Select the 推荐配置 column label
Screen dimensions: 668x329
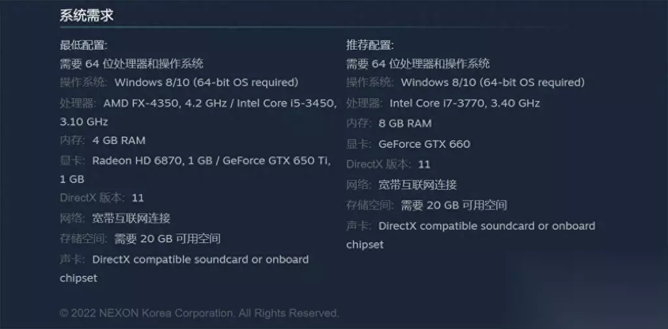coord(370,45)
